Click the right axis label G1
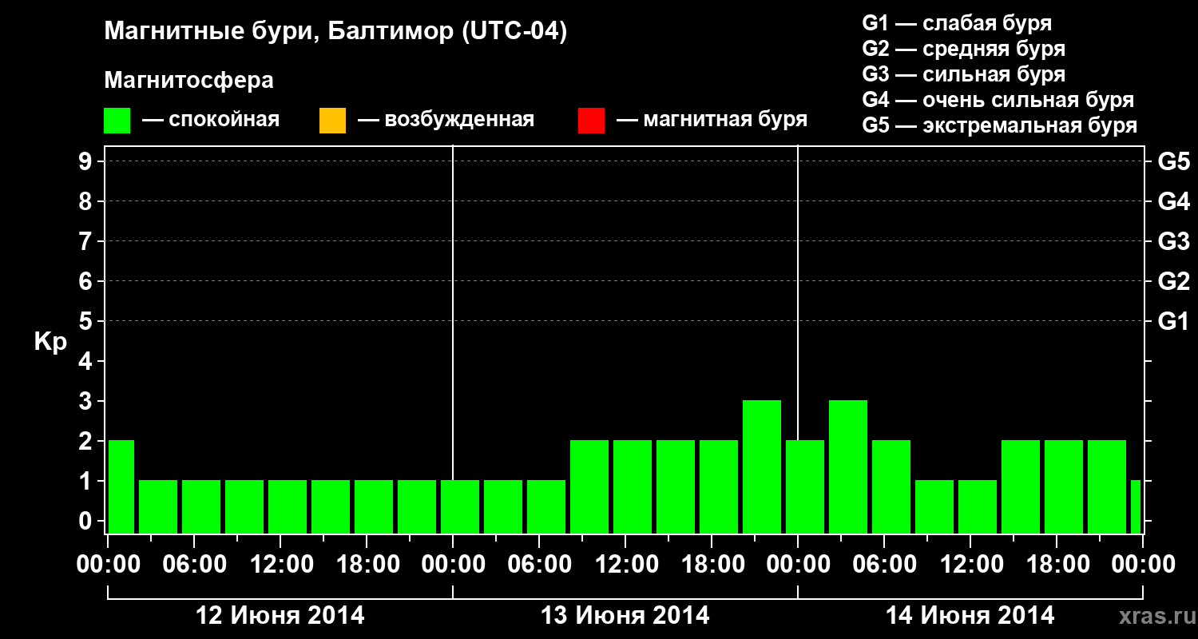Viewport: 1198px width, 639px height. tap(1174, 321)
